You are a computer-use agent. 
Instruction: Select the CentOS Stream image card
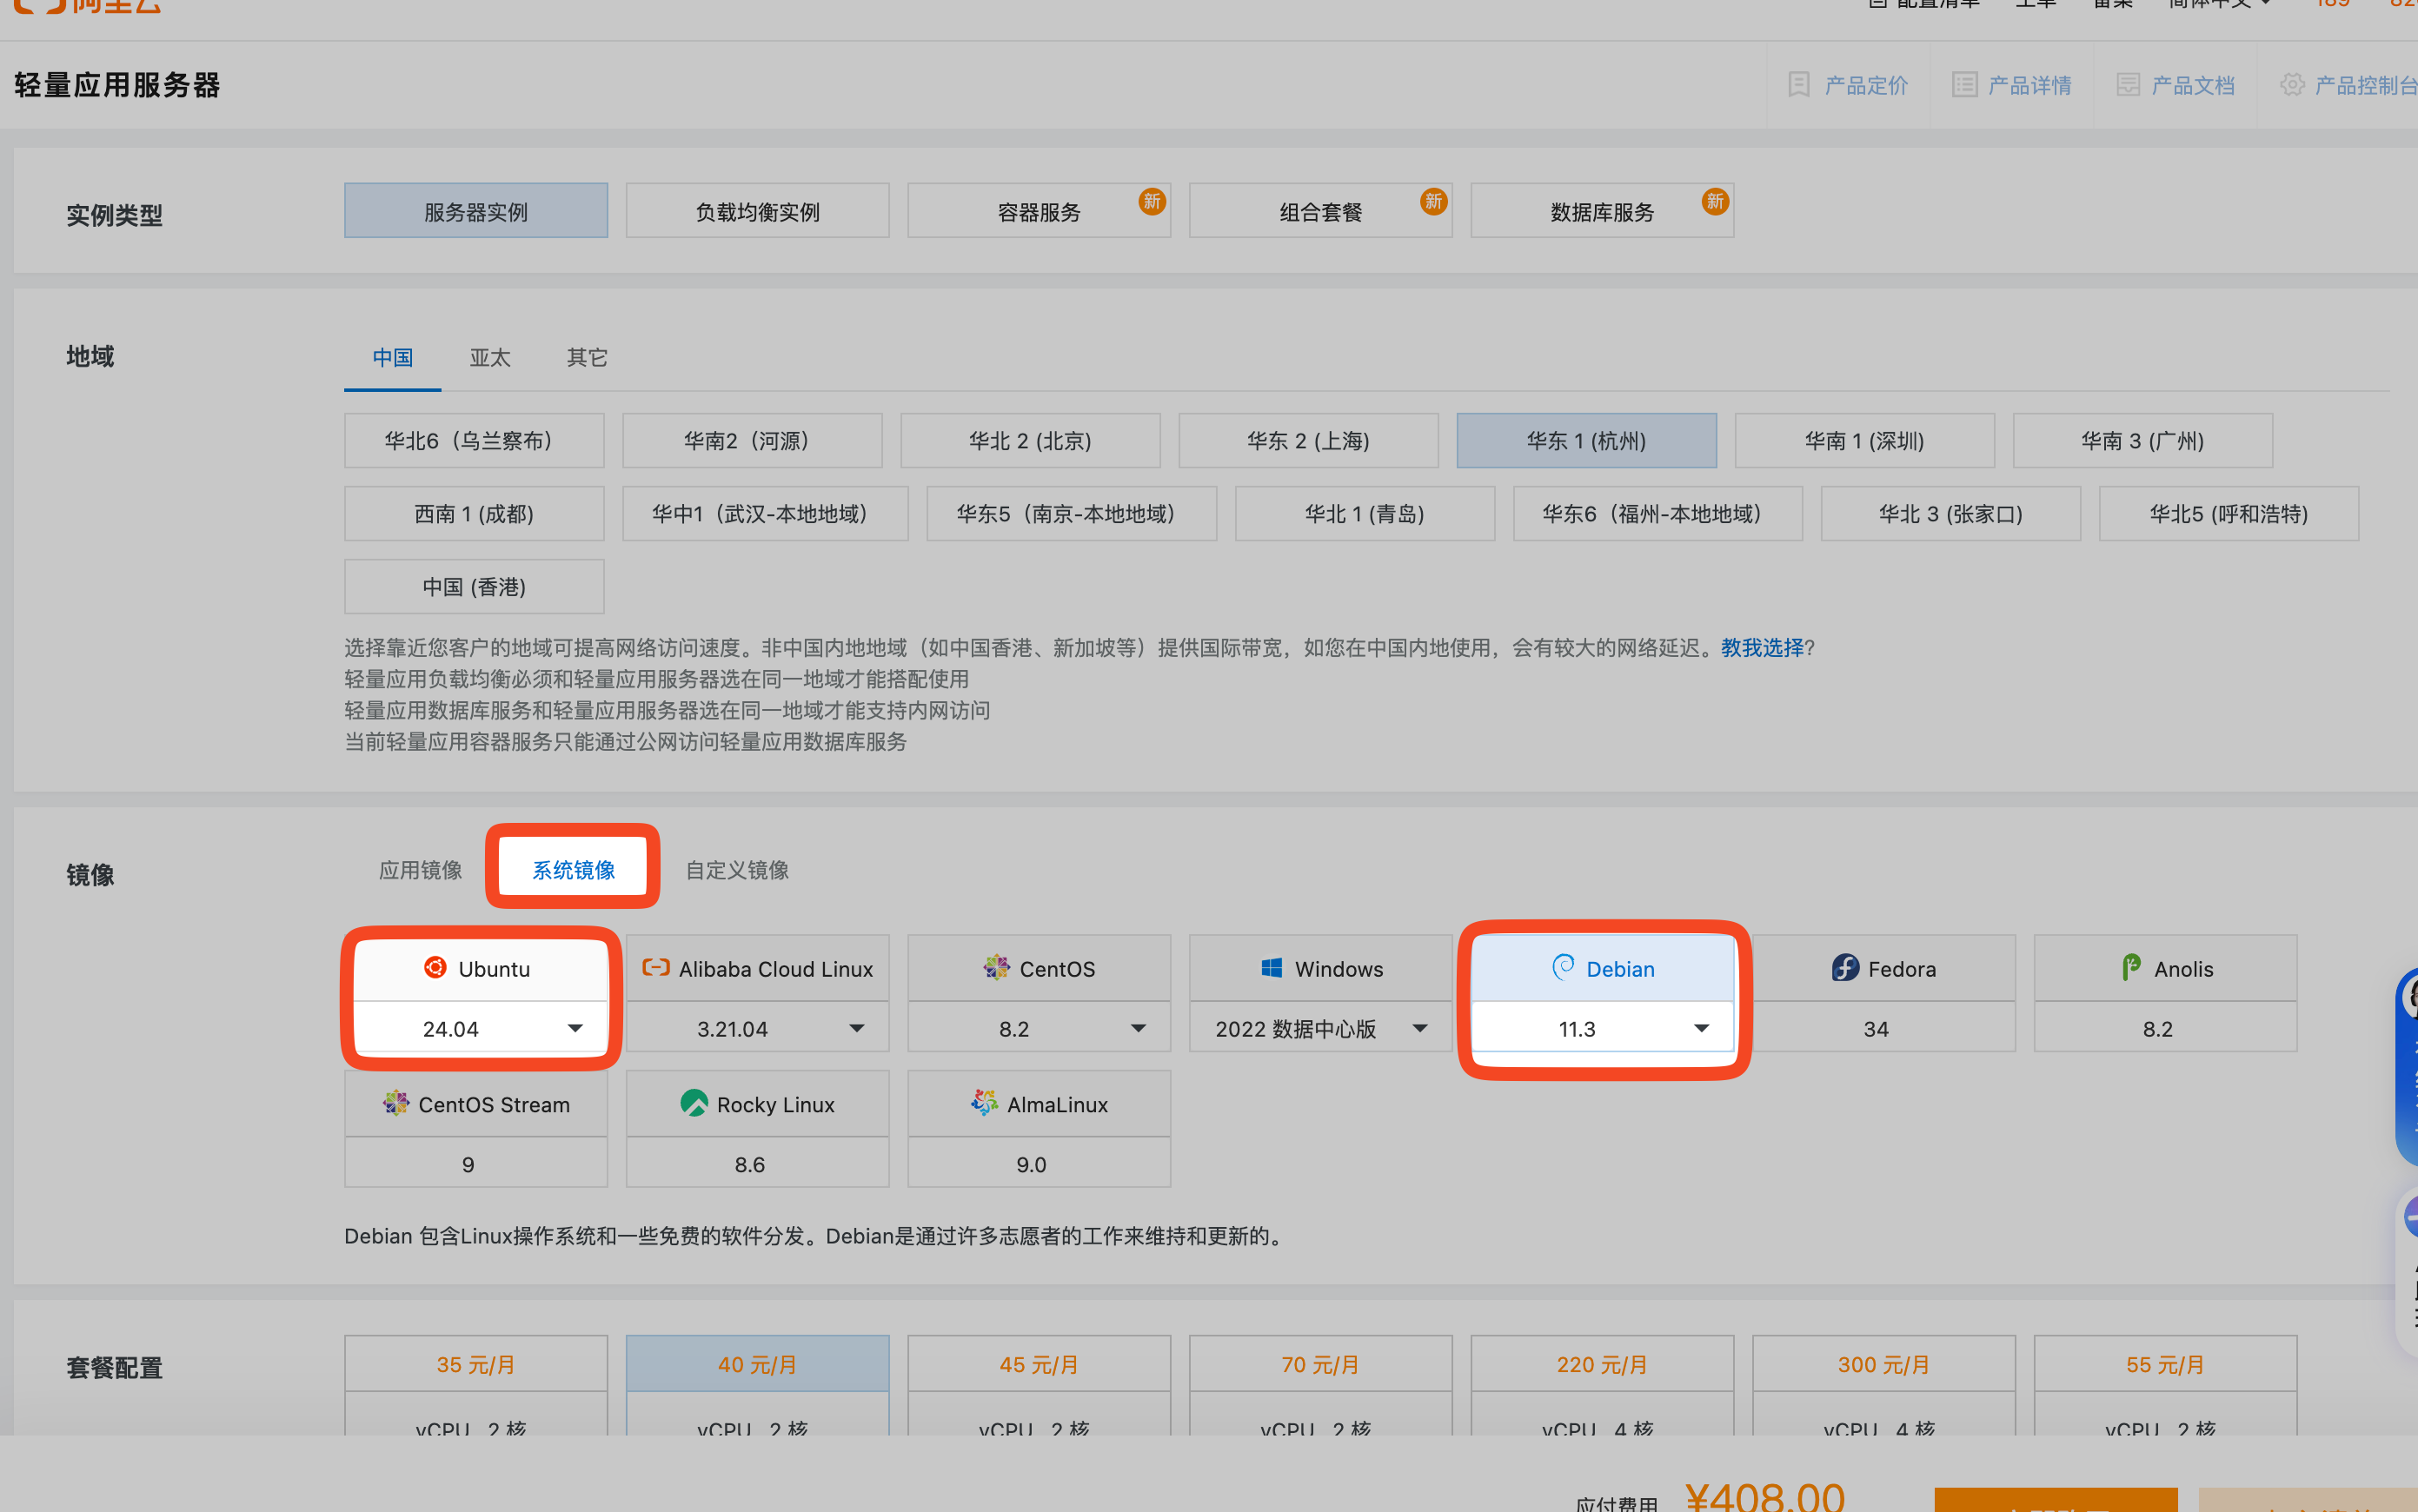tap(476, 1104)
